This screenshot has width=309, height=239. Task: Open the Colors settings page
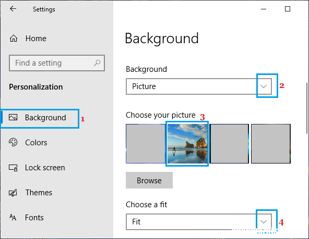click(x=36, y=143)
